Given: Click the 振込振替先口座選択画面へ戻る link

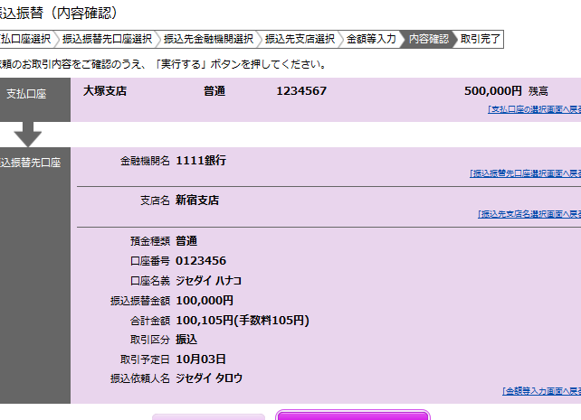Looking at the screenshot, I should click(525, 173).
